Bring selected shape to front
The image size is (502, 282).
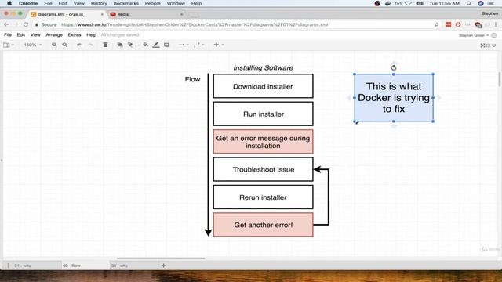(120, 45)
